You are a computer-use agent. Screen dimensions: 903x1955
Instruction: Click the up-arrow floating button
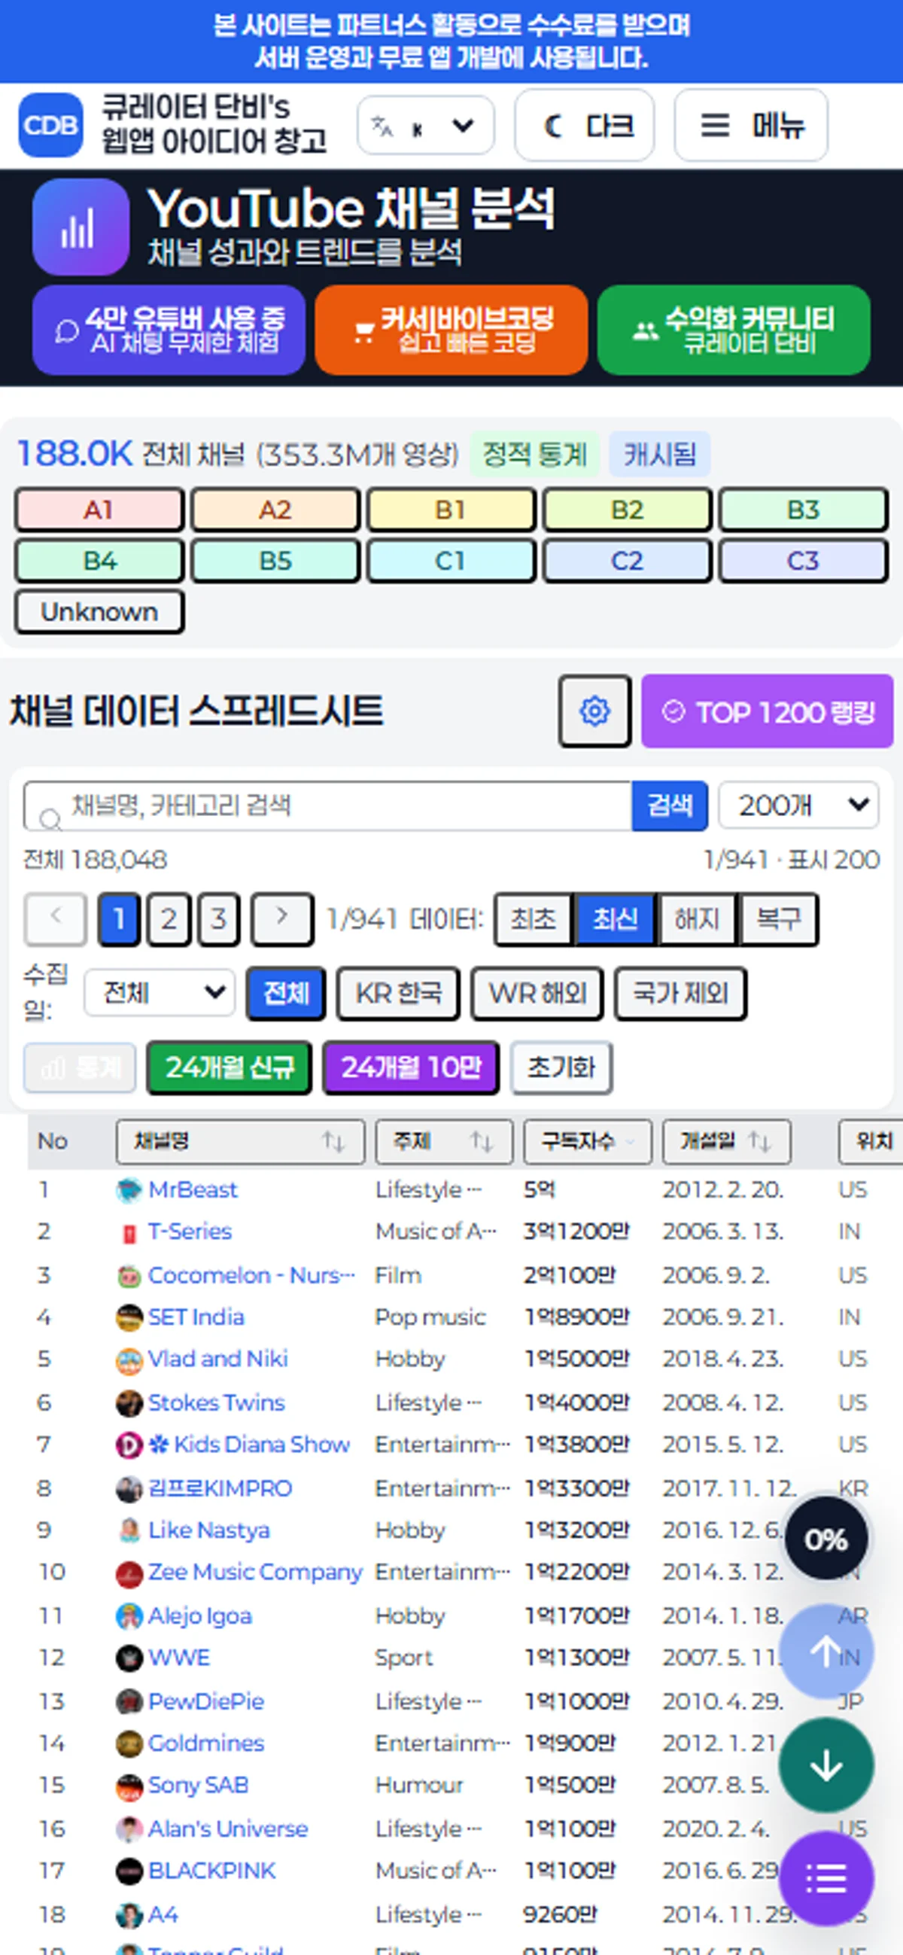[825, 1652]
